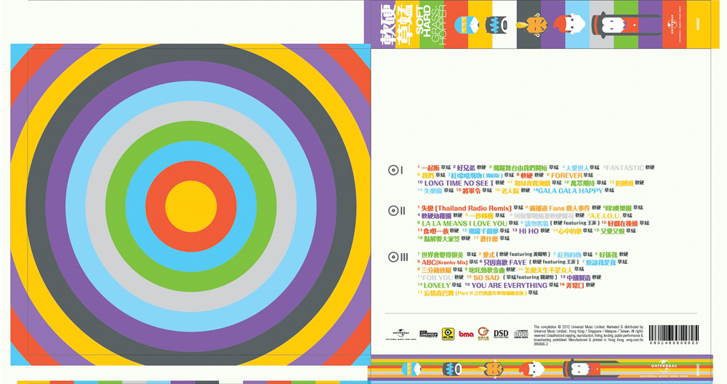The width and height of the screenshot is (727, 384).
Task: Click the copyright notice paragraph
Action: pyautogui.click(x=588, y=335)
